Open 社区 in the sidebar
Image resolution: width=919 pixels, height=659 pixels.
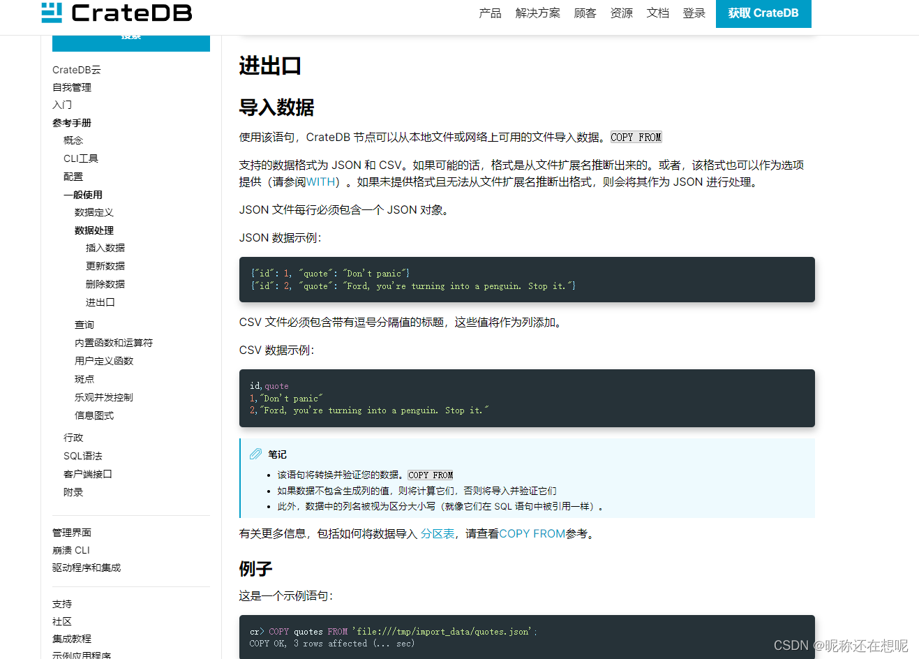(62, 621)
